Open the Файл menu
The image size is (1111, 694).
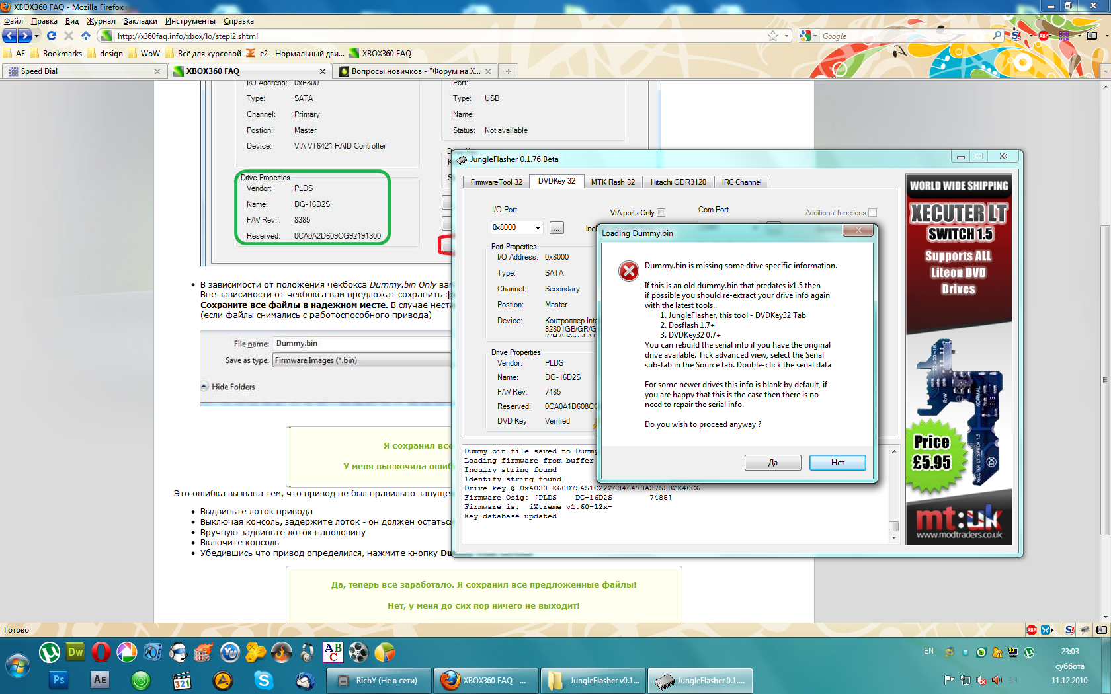pyautogui.click(x=13, y=21)
